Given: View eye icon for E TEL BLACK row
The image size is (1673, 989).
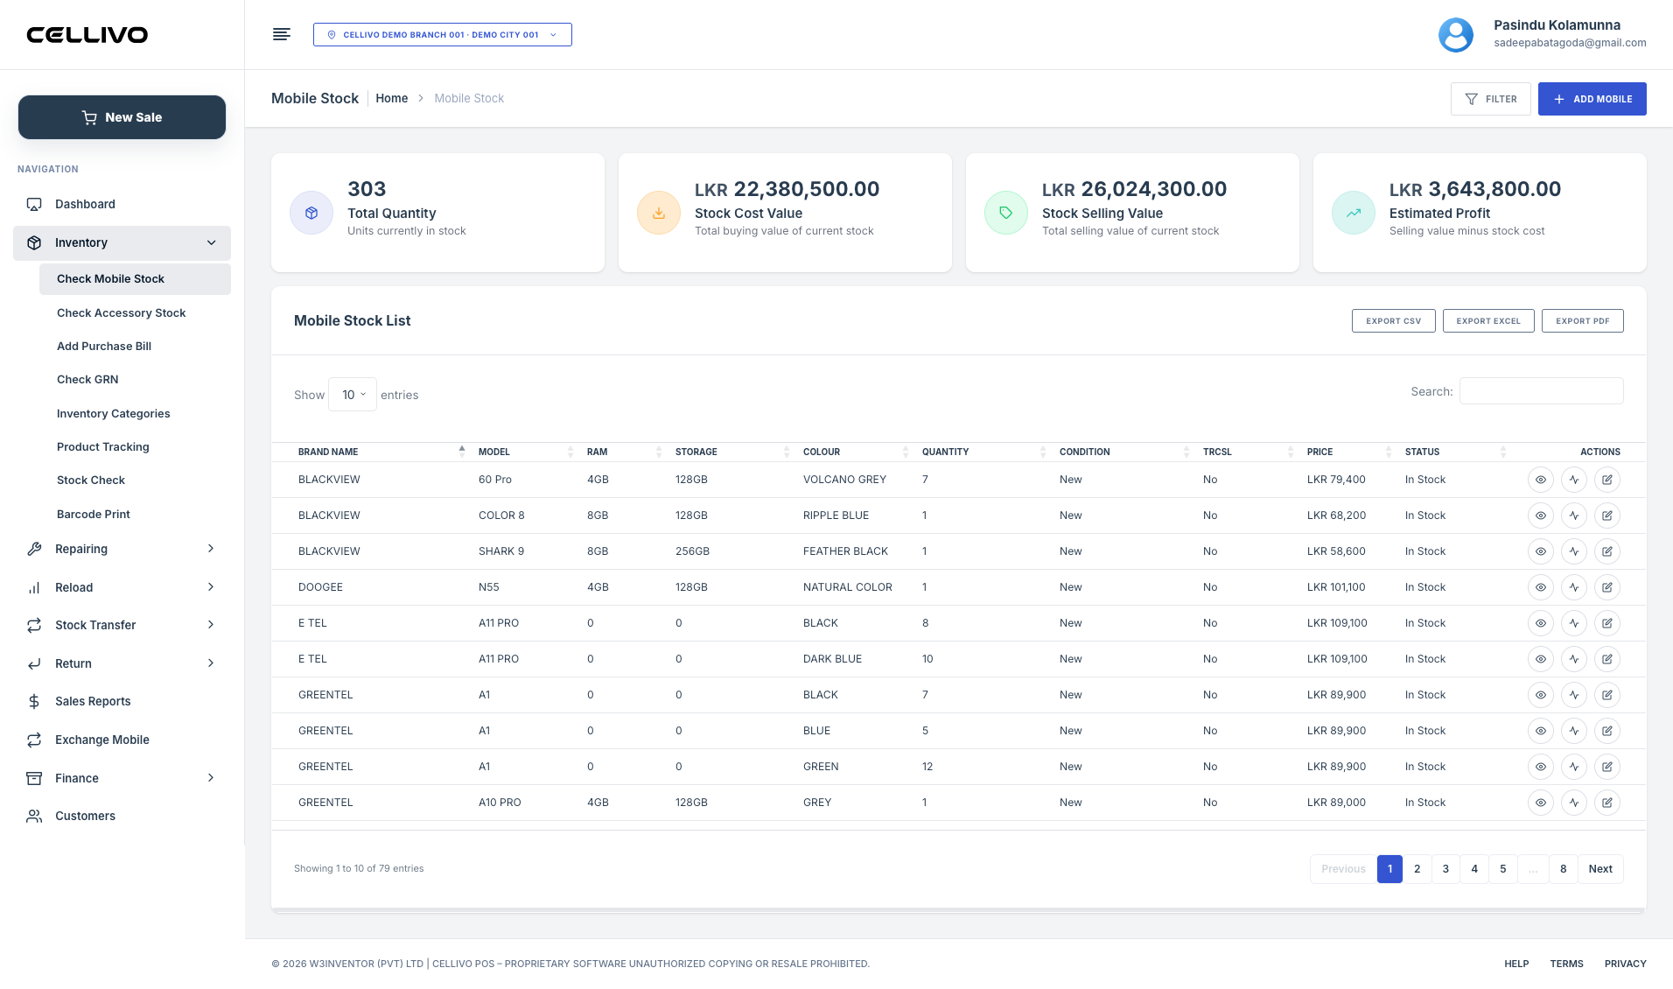Looking at the screenshot, I should (x=1541, y=623).
